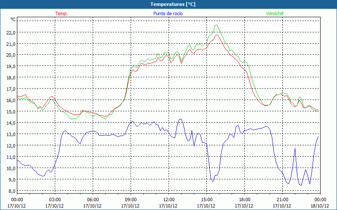
Task: Click the "18:00" x-axis time label
Action: [x=245, y=200]
